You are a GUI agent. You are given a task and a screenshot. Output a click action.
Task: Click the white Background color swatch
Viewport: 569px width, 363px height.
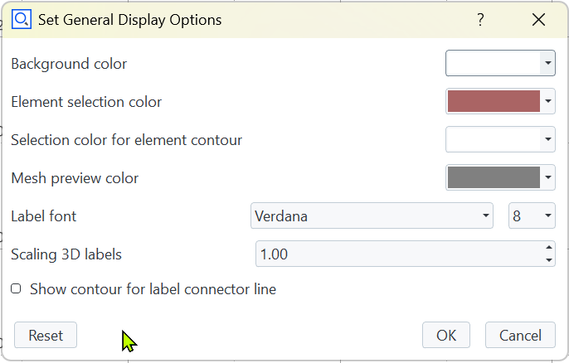point(494,63)
